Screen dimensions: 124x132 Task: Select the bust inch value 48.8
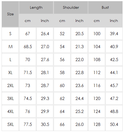pos(114,111)
